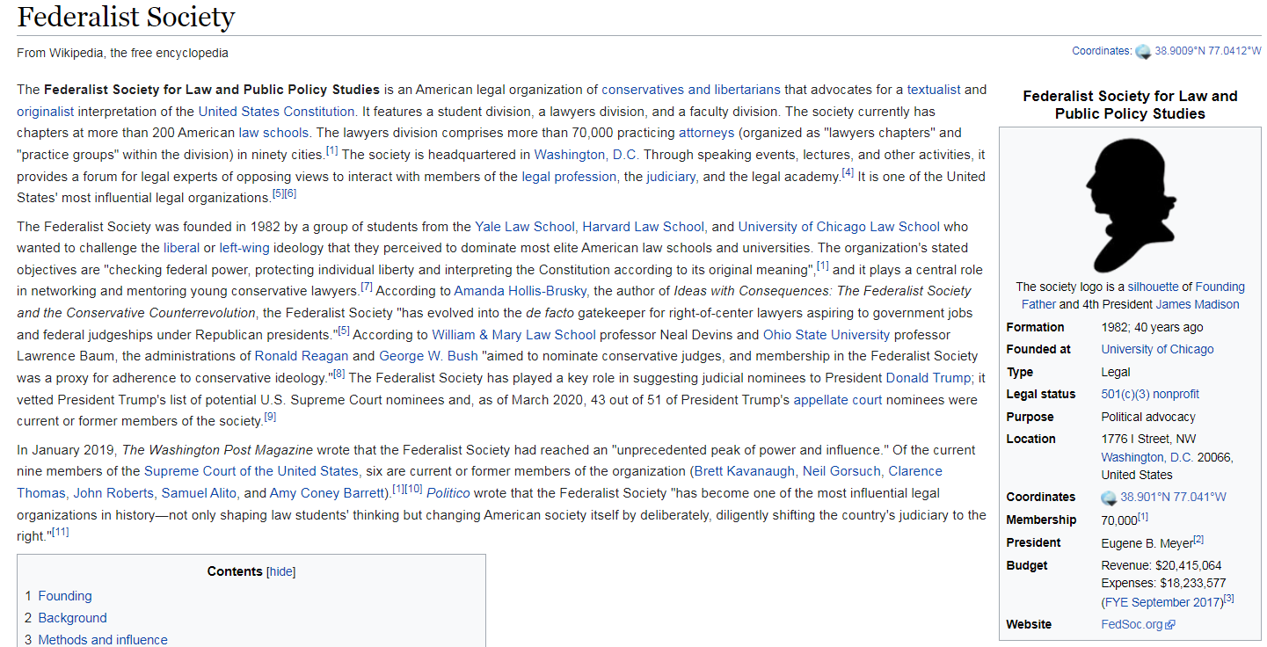Click citation [6] after influential legal organizations
Screen dimensions: 1267x647
290,193
